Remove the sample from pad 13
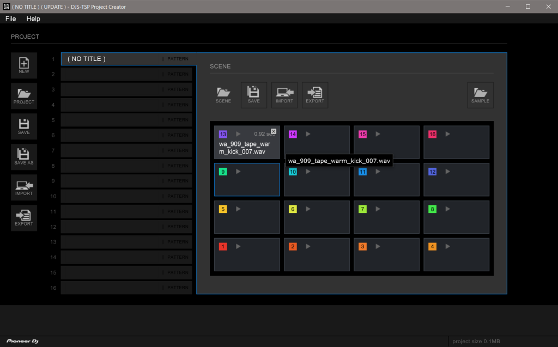The width and height of the screenshot is (558, 347). 274,131
